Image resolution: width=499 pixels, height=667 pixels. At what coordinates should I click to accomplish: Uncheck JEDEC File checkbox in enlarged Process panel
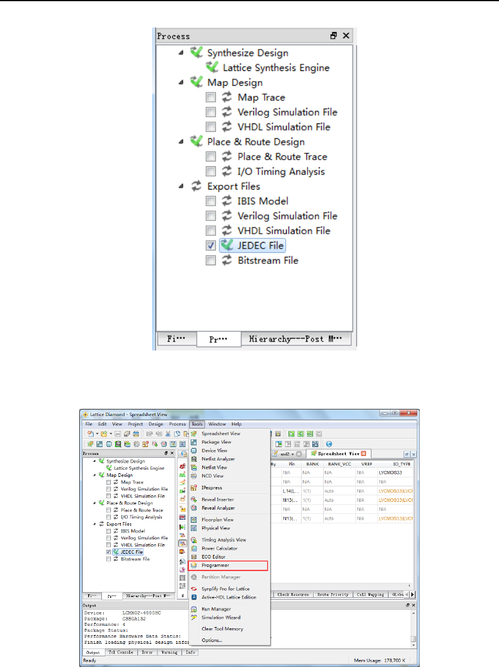210,246
